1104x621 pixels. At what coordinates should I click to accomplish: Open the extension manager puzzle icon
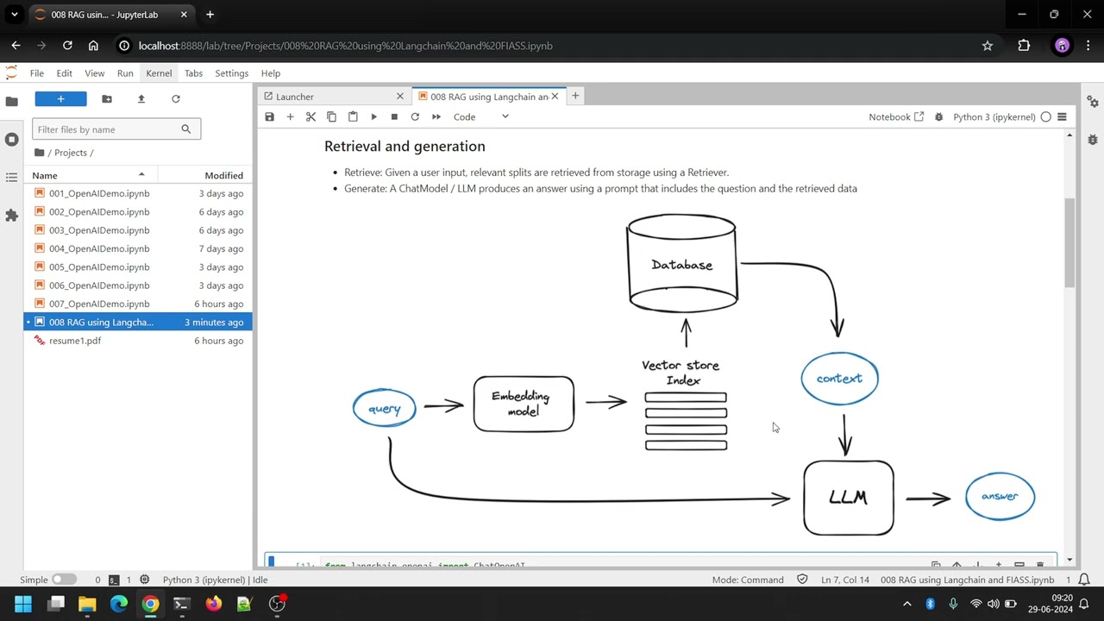pyautogui.click(x=11, y=216)
